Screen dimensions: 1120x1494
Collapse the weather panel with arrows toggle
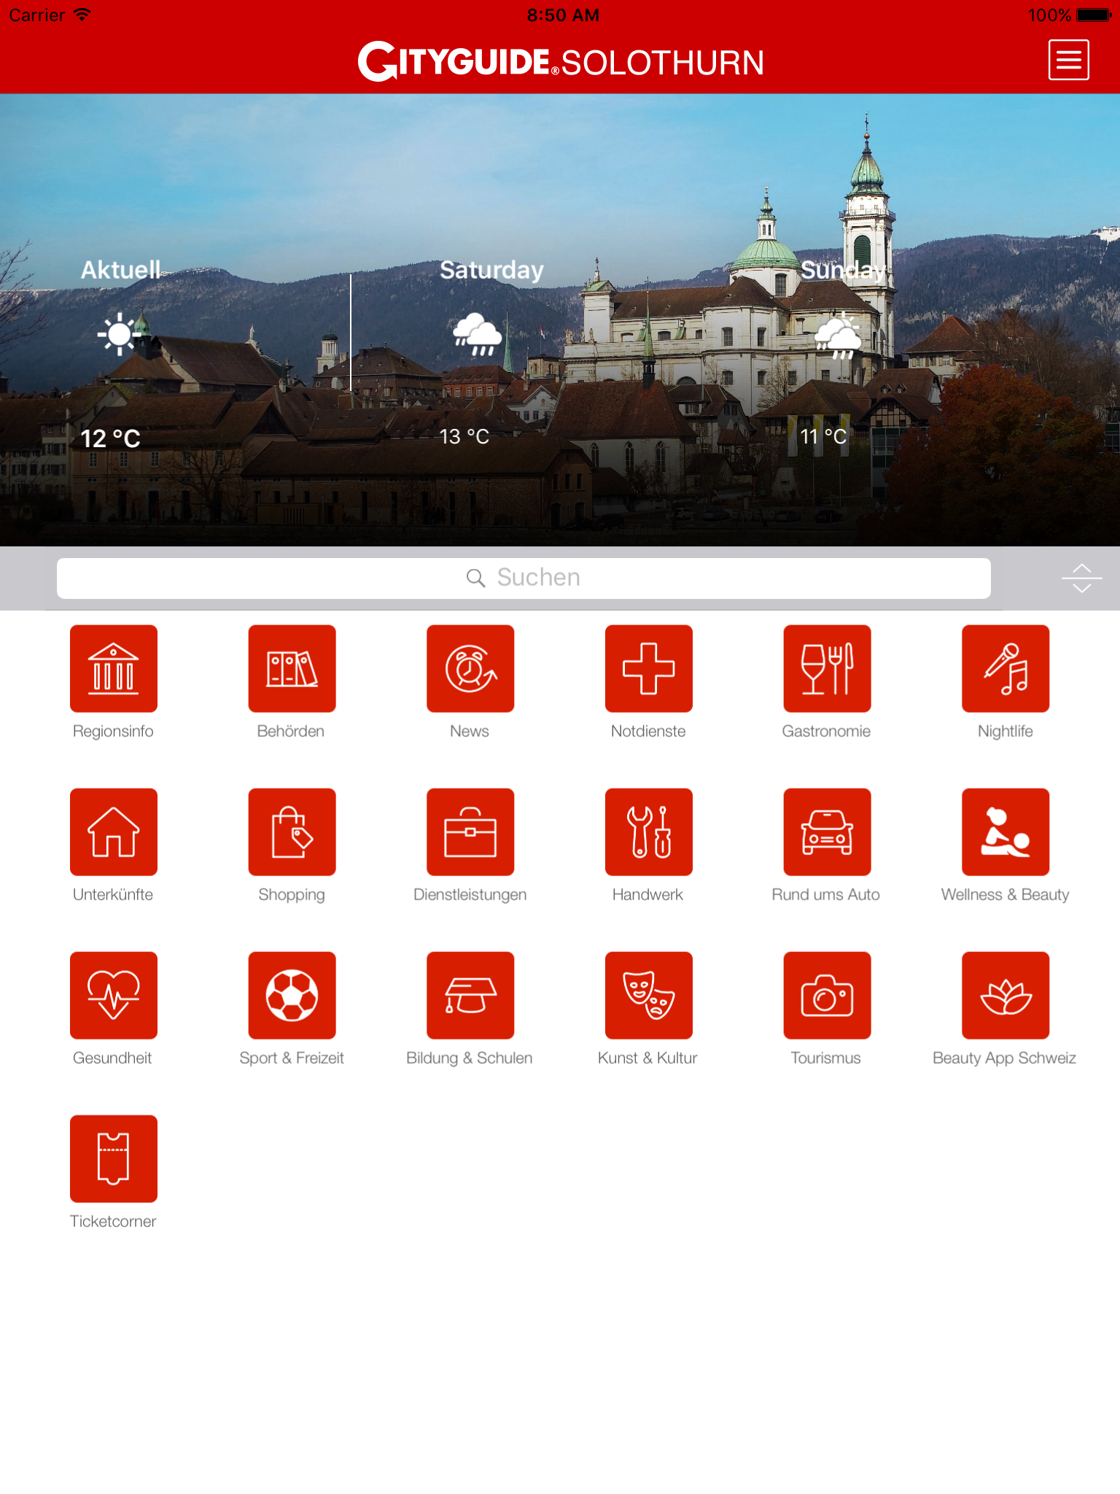click(x=1081, y=578)
